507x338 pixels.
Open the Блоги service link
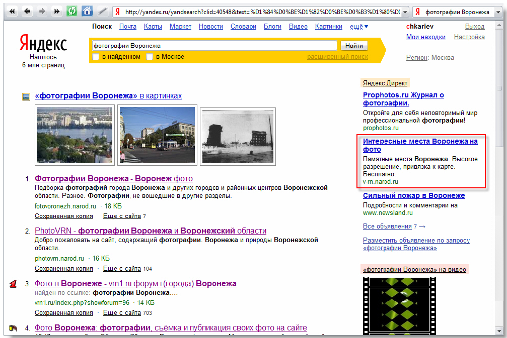272,27
